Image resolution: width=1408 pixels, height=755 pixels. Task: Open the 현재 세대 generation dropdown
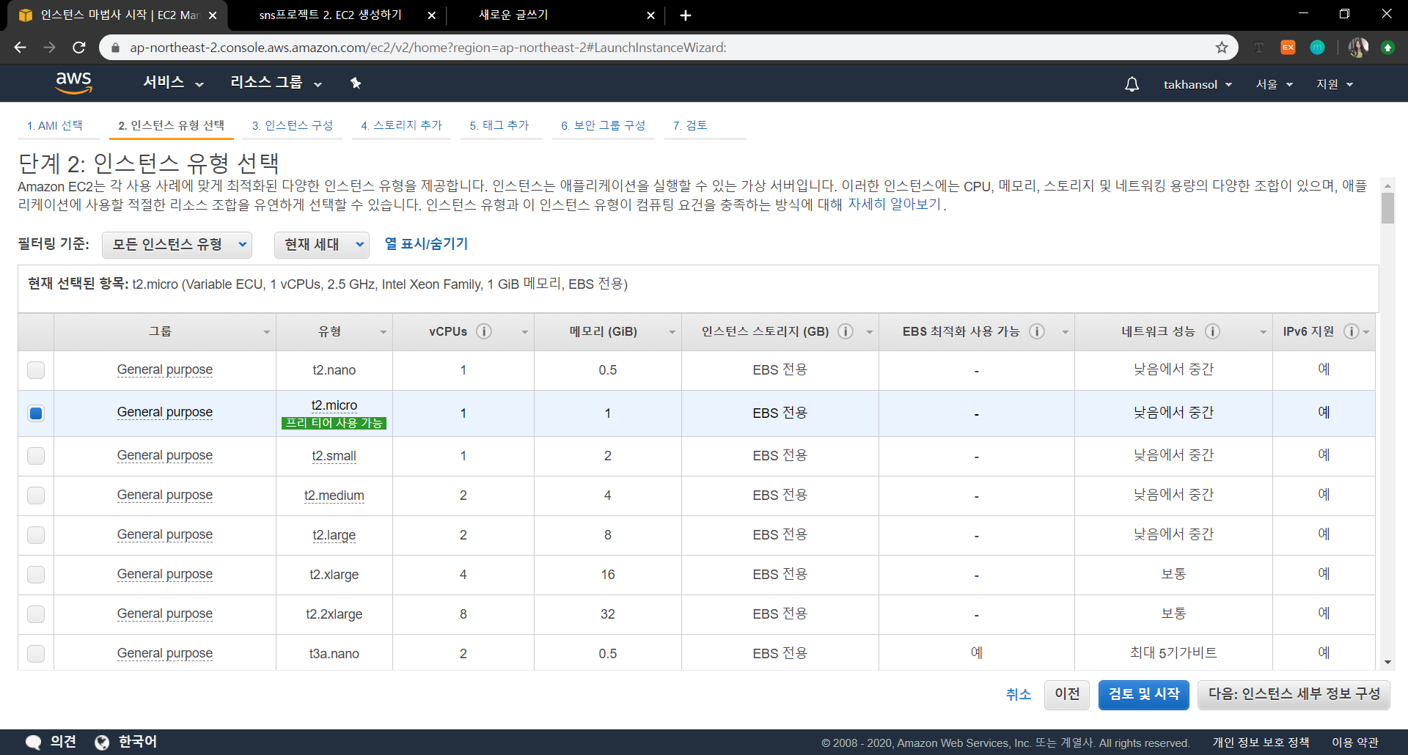pyautogui.click(x=321, y=245)
